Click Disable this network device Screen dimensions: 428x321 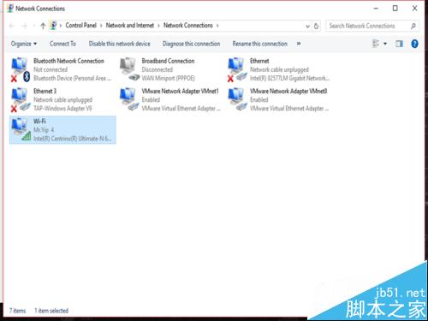119,44
